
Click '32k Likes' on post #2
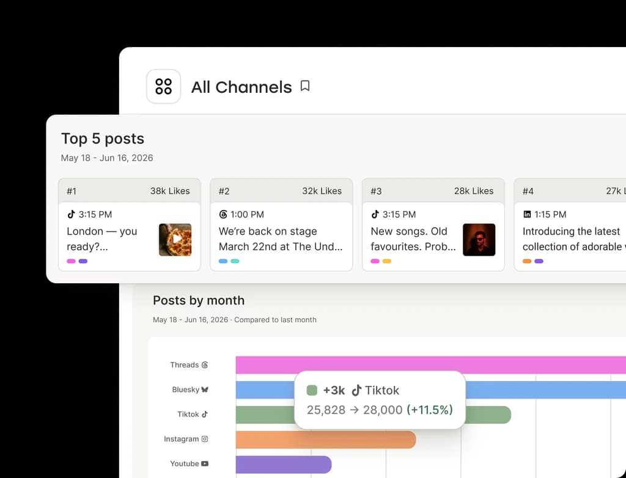pos(322,191)
